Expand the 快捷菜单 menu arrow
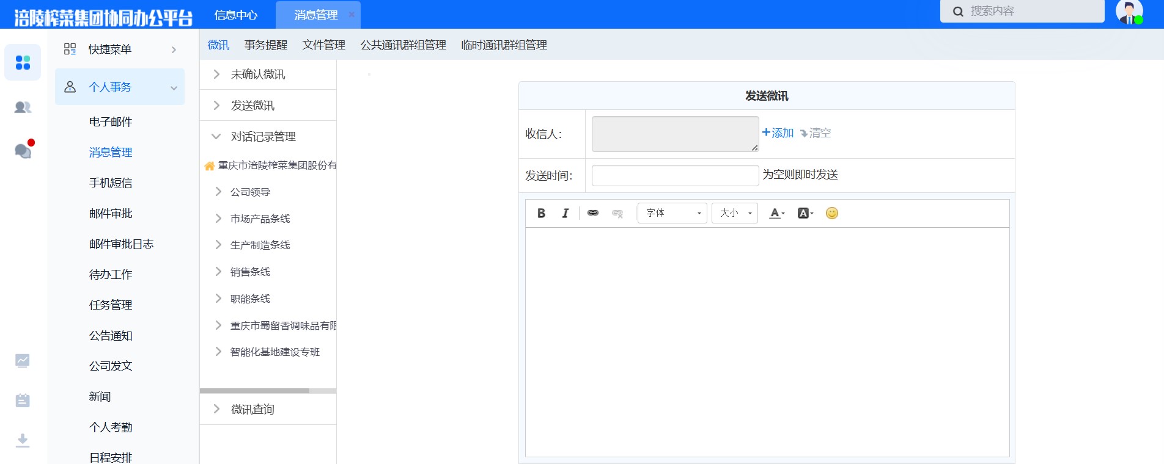The height and width of the screenshot is (464, 1164). (174, 49)
